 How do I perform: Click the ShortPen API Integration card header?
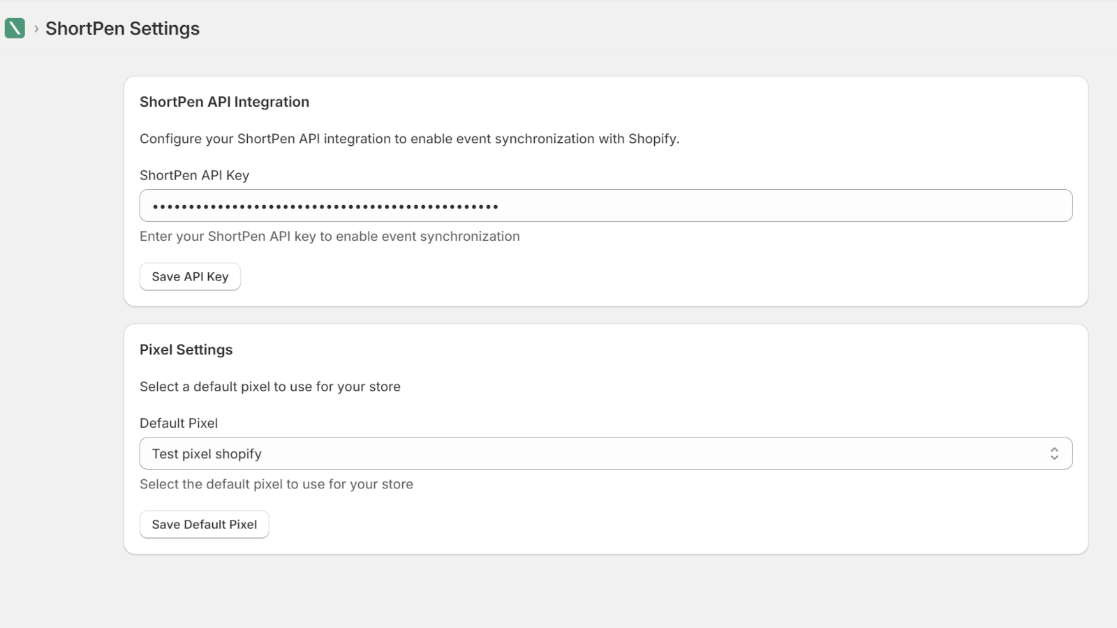(225, 101)
